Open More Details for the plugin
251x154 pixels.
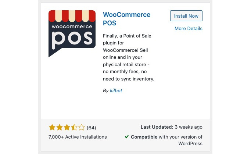(189, 29)
